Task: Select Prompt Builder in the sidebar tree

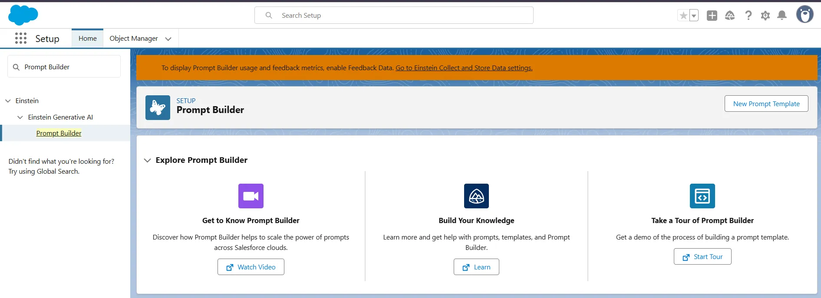Action: tap(59, 133)
